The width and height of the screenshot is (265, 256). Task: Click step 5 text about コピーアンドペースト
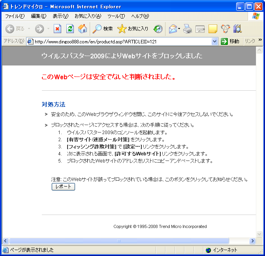tap(140, 161)
